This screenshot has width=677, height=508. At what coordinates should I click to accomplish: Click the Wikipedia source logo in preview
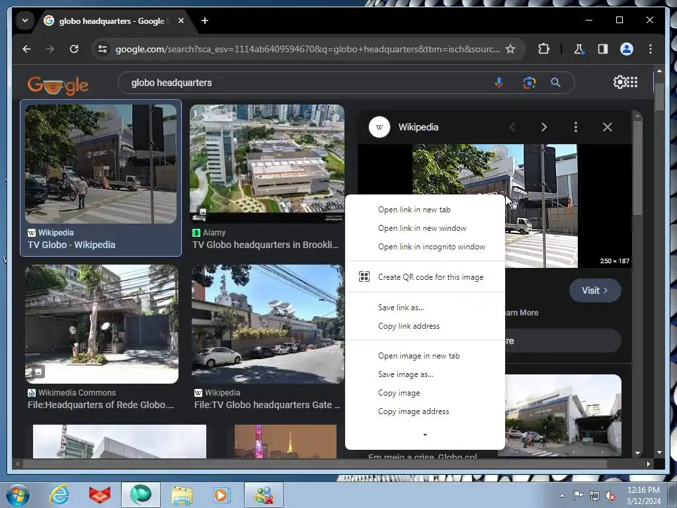[x=379, y=127]
